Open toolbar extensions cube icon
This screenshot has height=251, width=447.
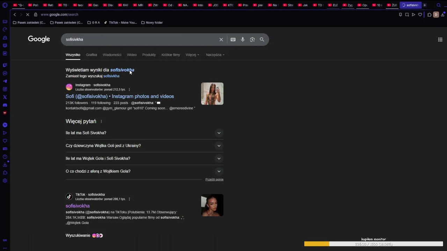(429, 15)
